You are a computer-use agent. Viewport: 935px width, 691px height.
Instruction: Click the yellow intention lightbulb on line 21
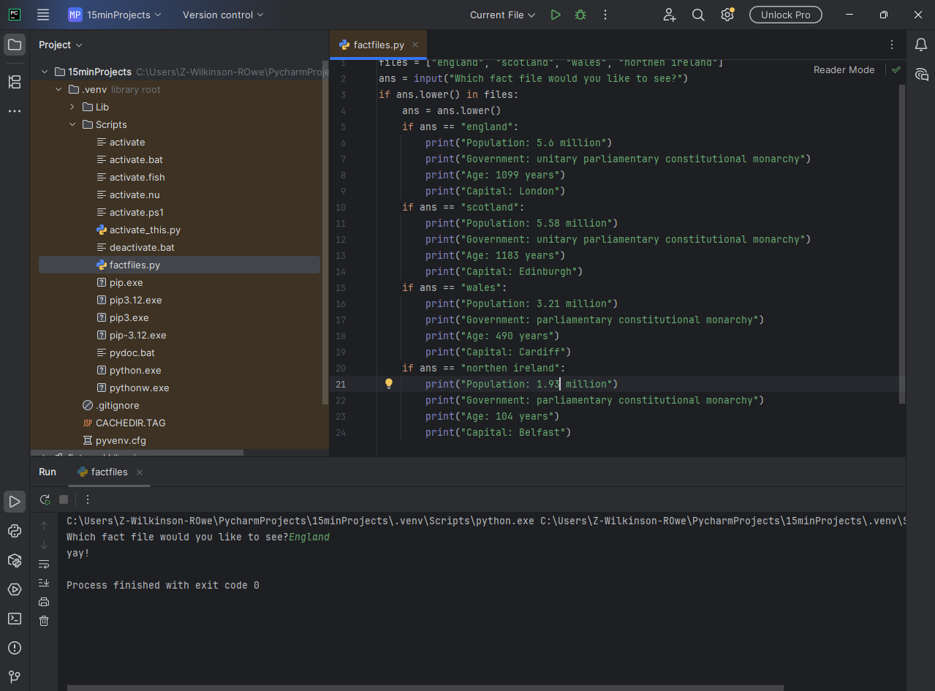coord(389,384)
